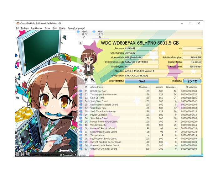Click the Overførselsmetode field SATA/150 | SATA/600

tap(142, 62)
